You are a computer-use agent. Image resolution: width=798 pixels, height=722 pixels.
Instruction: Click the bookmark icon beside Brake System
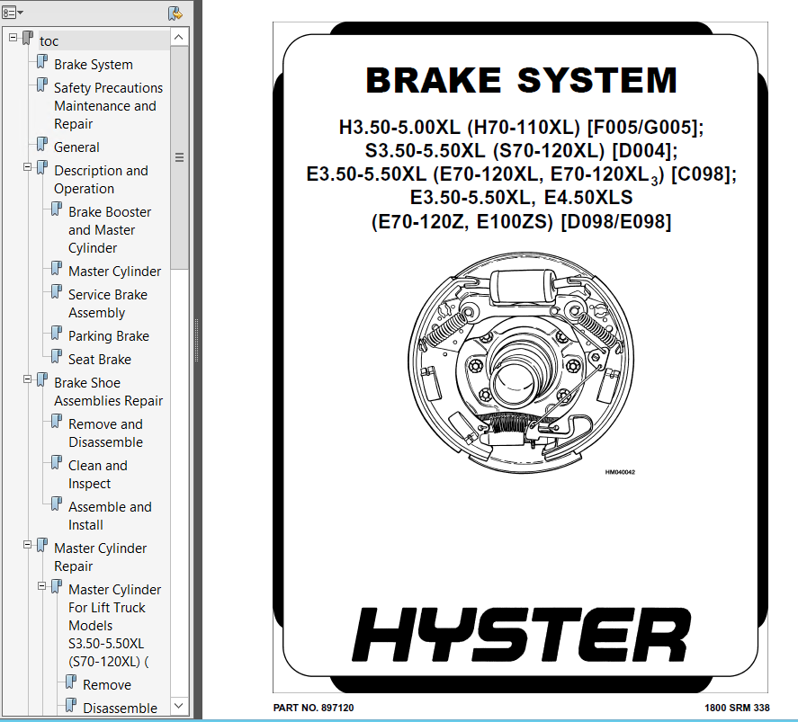pyautogui.click(x=41, y=61)
